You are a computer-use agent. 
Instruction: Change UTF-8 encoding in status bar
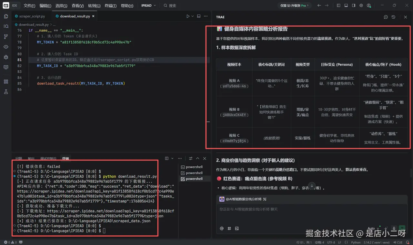[x=331, y=242]
